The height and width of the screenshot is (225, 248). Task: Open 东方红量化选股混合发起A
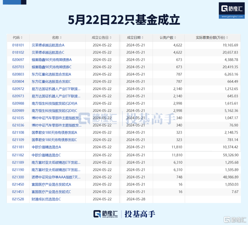tap(51, 74)
